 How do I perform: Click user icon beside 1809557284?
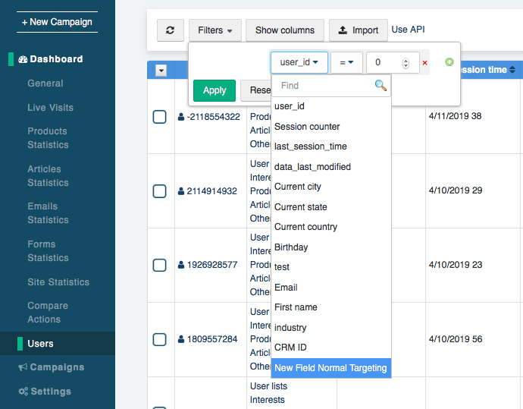181,339
